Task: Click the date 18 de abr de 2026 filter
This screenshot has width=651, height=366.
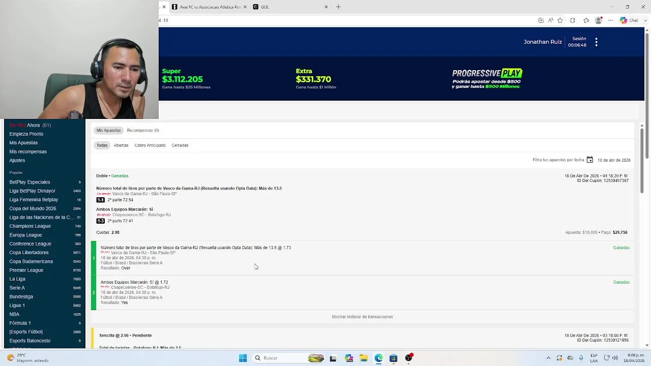Action: click(614, 160)
